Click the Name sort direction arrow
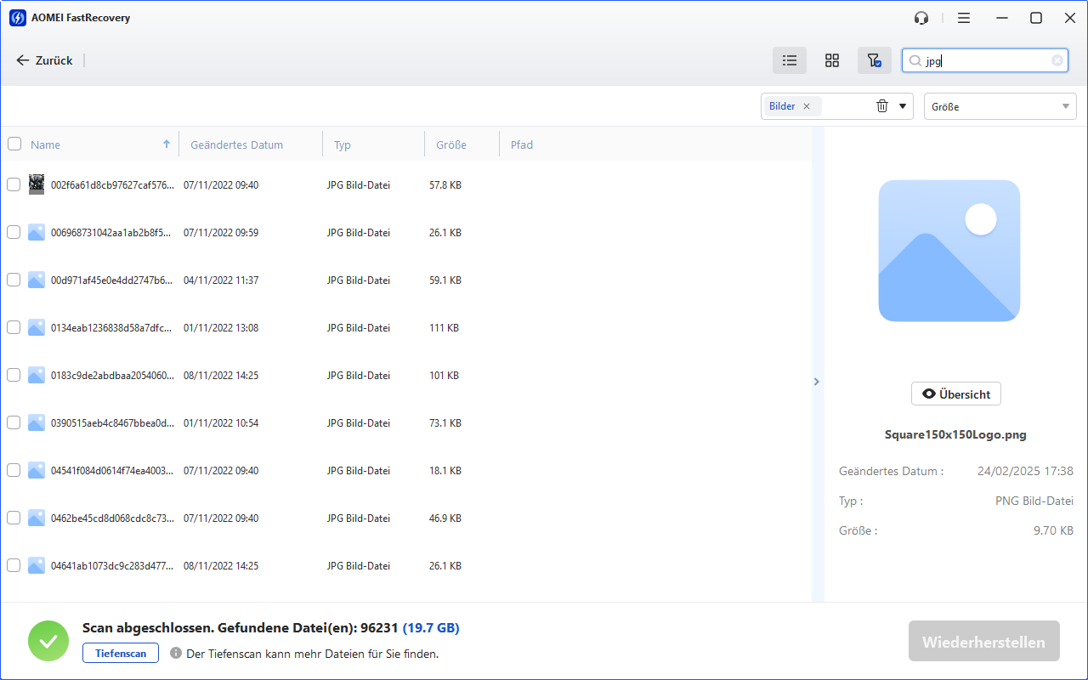Viewport: 1088px width, 680px height. 167,144
